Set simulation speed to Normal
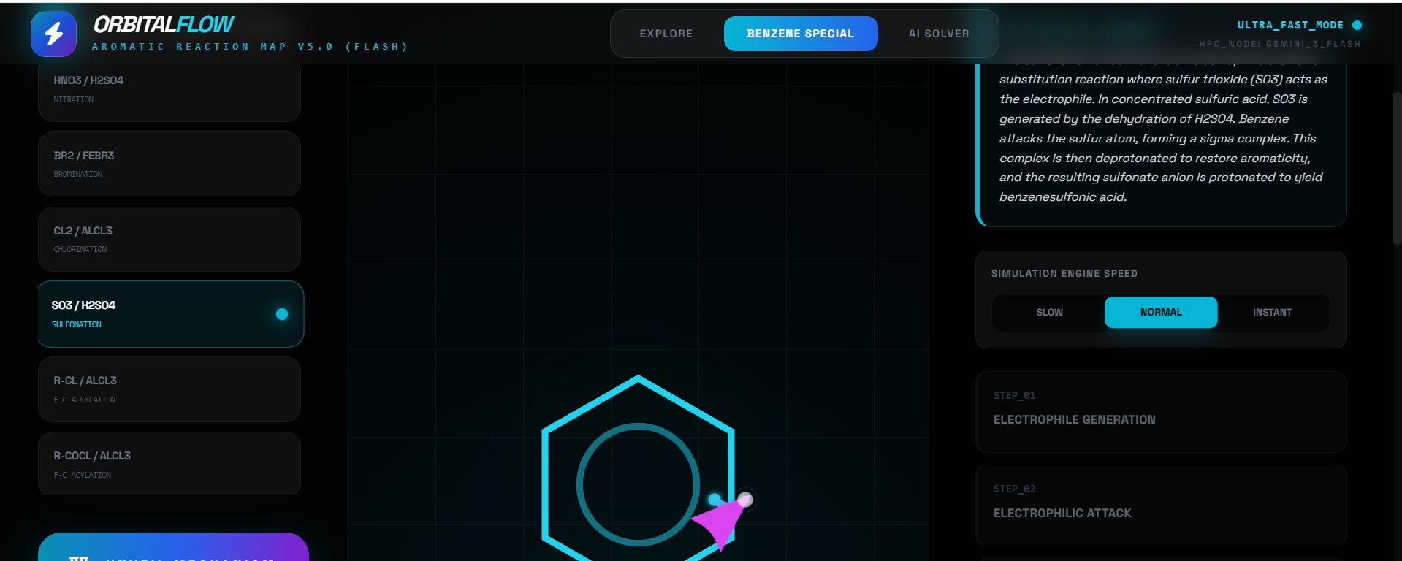 (1161, 313)
